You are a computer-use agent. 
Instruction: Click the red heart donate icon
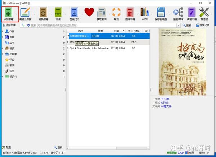[x=89, y=12]
